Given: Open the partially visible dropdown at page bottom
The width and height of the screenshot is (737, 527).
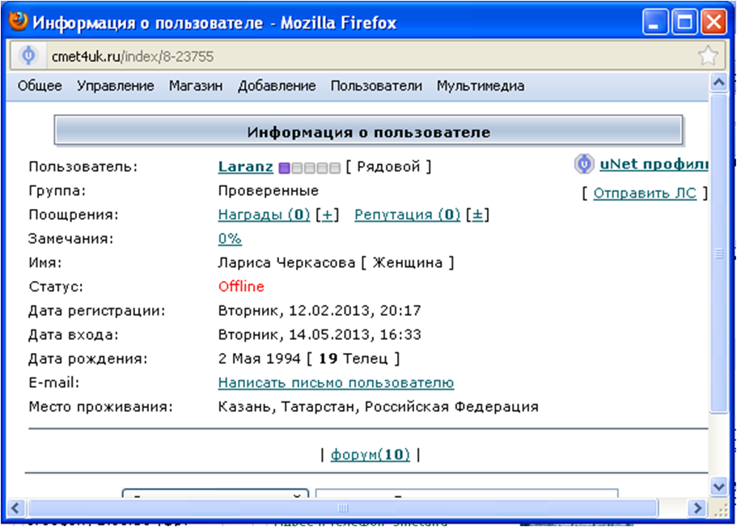Looking at the screenshot, I should (x=215, y=494).
